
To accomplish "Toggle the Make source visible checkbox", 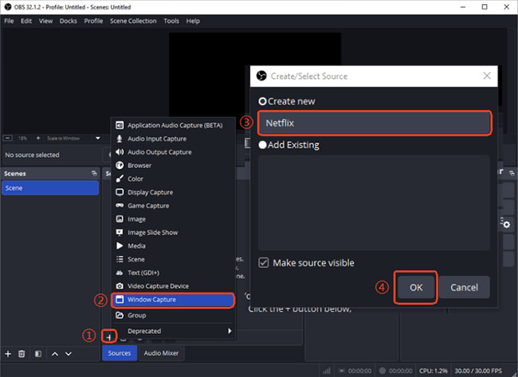I will pos(263,263).
